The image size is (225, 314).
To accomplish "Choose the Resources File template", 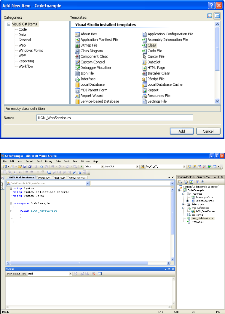I will (157, 96).
